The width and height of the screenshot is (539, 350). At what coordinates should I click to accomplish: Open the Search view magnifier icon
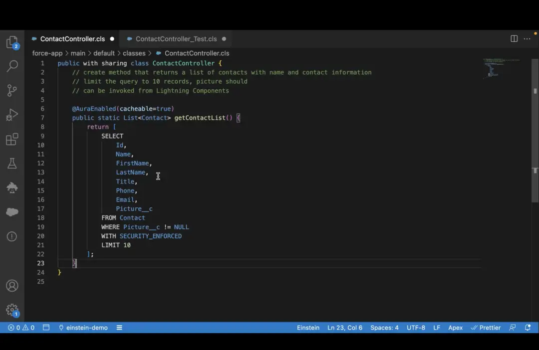12,66
